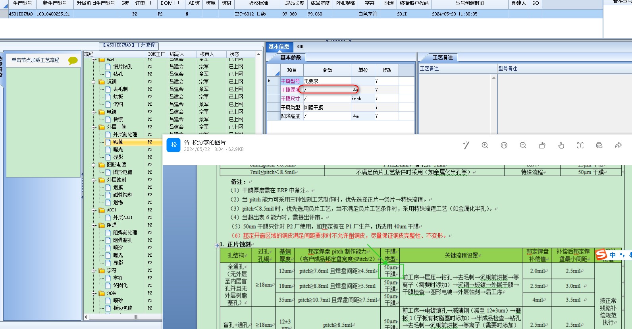Collapse the 阻焊 tree node
This screenshot has width=632, height=329.
pos(94,225)
